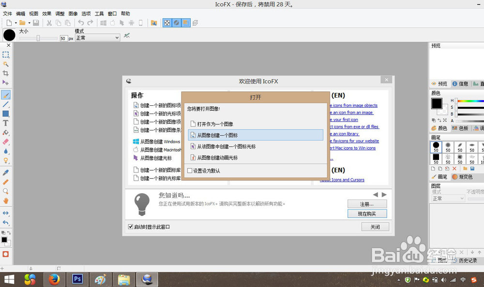Select the filled rectangle shape tool

point(5,114)
